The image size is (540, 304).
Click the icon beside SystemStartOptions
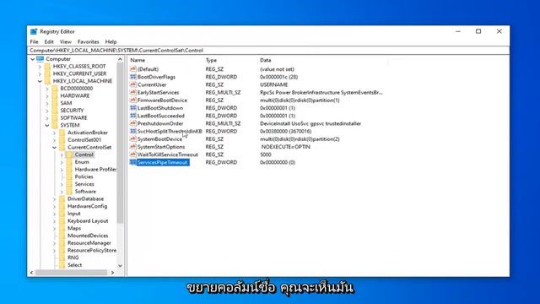tap(133, 146)
